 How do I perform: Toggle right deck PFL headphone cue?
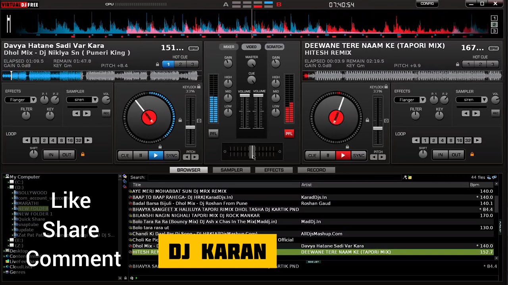(x=289, y=133)
